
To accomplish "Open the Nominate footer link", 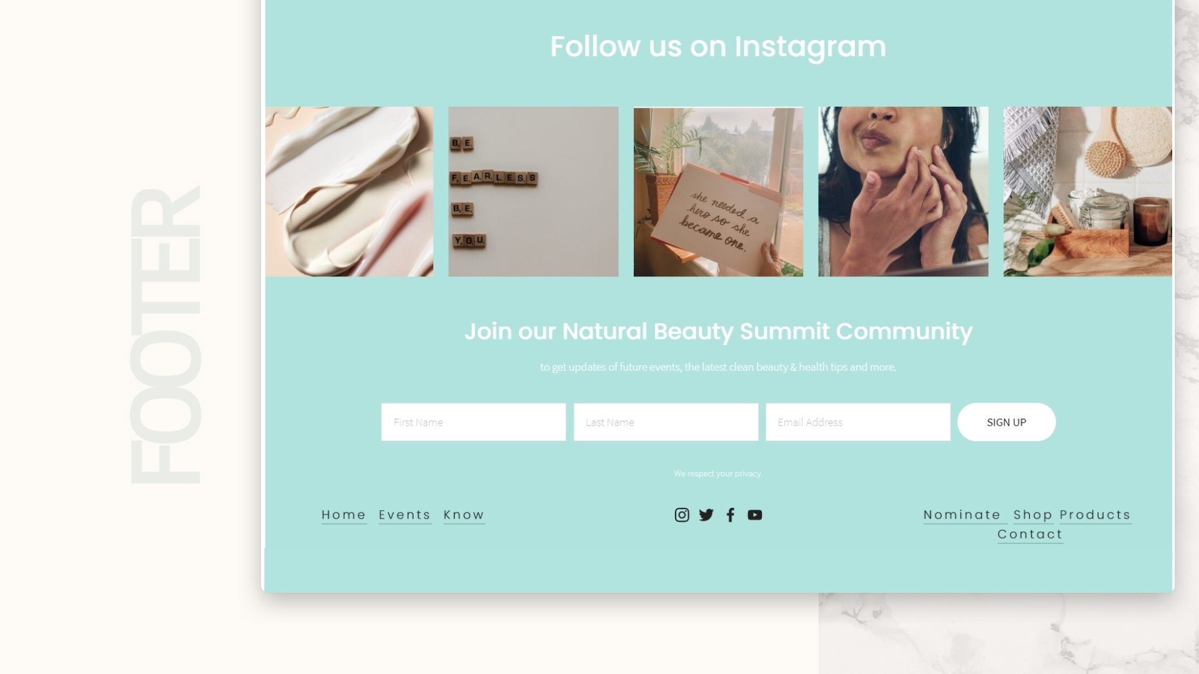I will tap(962, 515).
